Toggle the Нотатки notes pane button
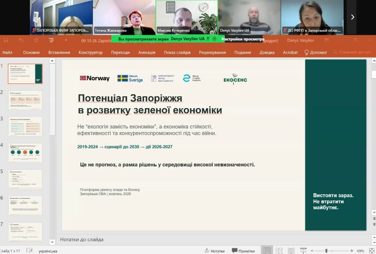 pos(214,251)
